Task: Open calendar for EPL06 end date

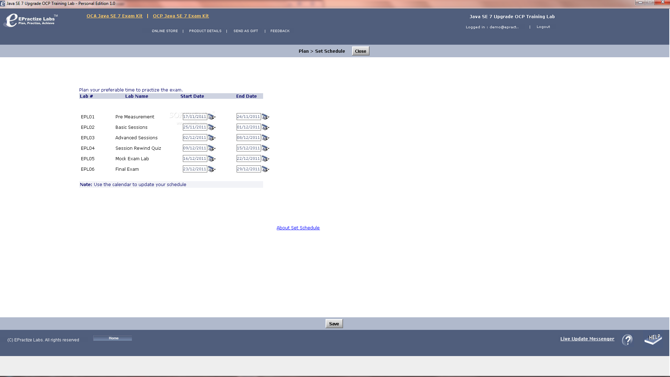Action: coord(265,169)
